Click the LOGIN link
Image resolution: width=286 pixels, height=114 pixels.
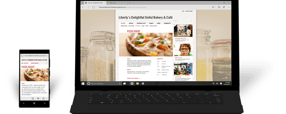pyautogui.click(x=183, y=11)
